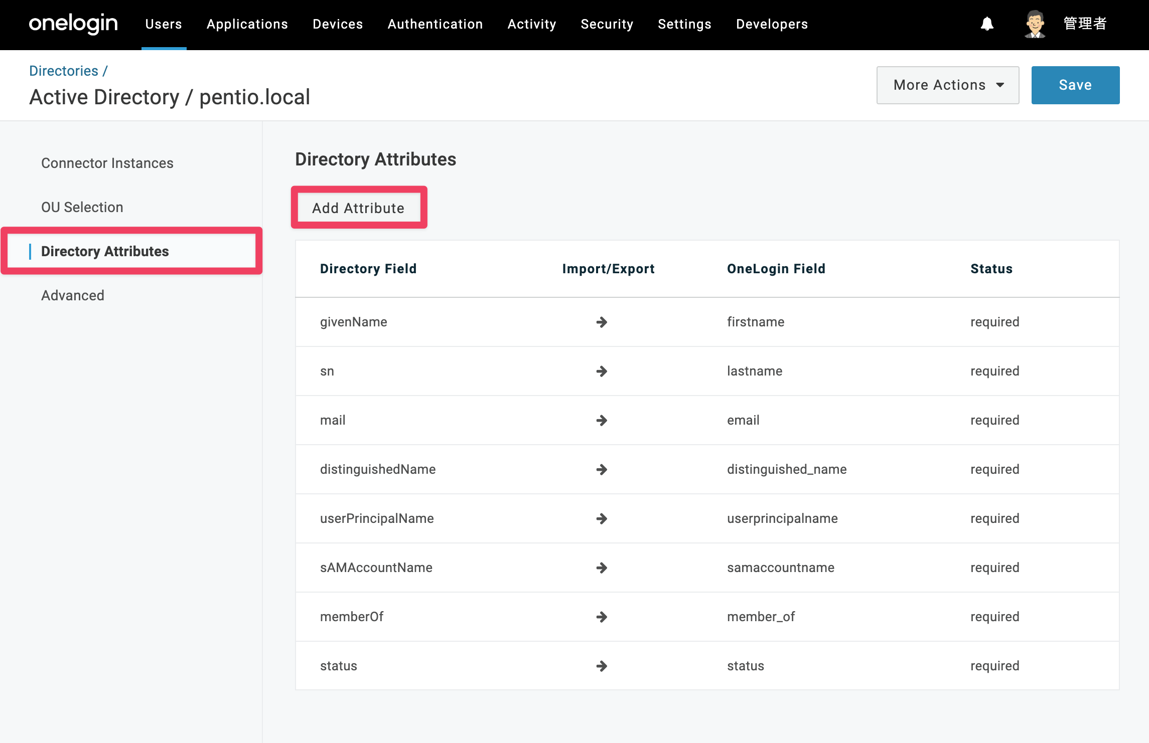Click required status in userPrincipalName row
The height and width of the screenshot is (743, 1149).
995,518
